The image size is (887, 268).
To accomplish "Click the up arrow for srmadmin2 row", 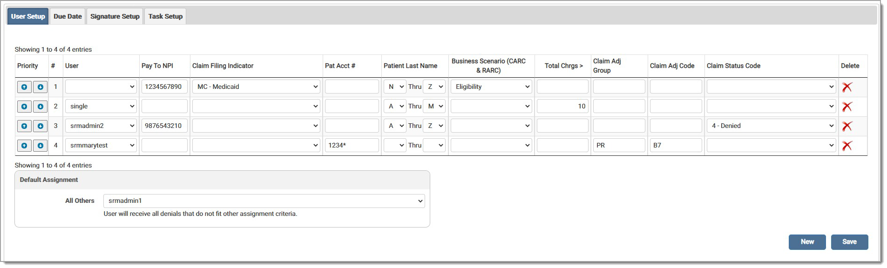I will pos(24,126).
